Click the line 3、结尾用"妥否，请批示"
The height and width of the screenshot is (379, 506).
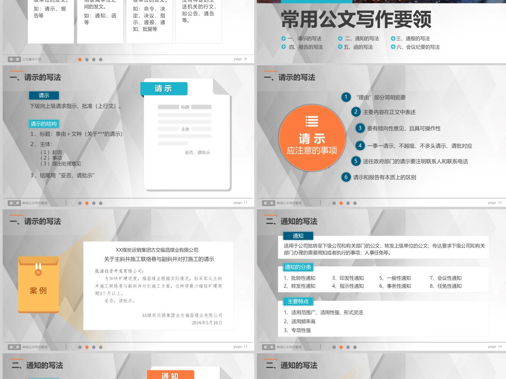click(x=62, y=175)
